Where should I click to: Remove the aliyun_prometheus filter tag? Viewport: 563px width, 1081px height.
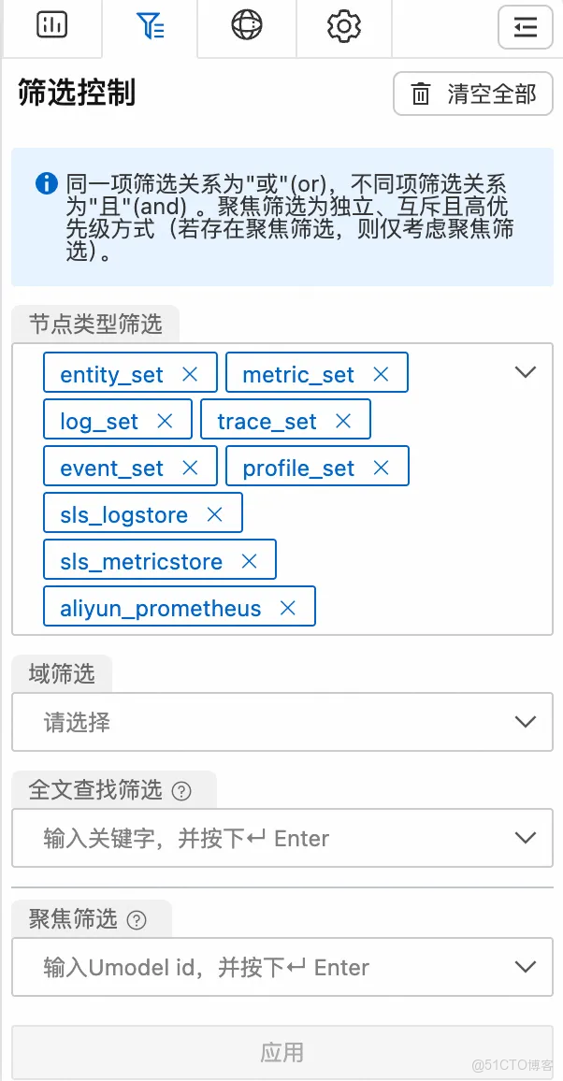[x=287, y=607]
